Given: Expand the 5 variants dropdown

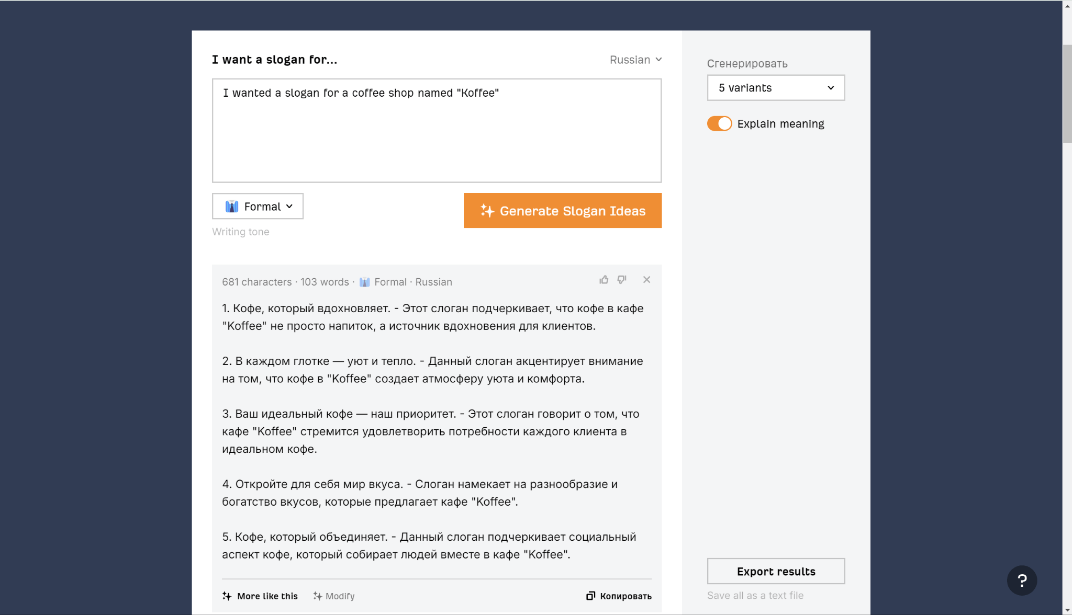Looking at the screenshot, I should click(x=775, y=88).
